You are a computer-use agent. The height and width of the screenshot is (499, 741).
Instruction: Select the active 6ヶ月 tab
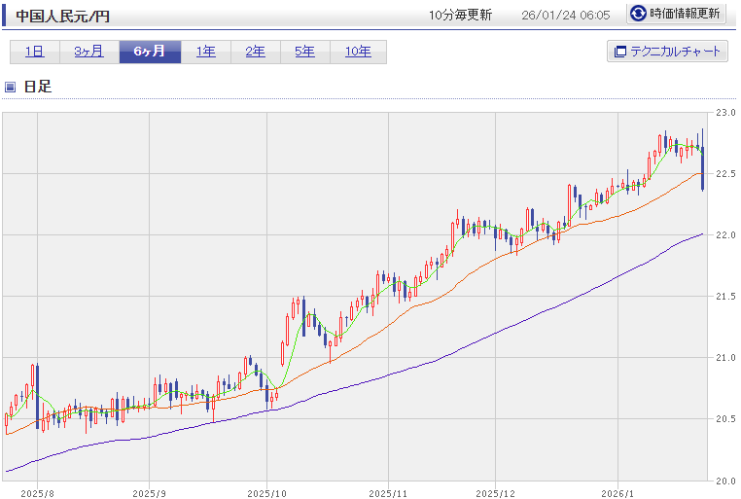click(150, 52)
